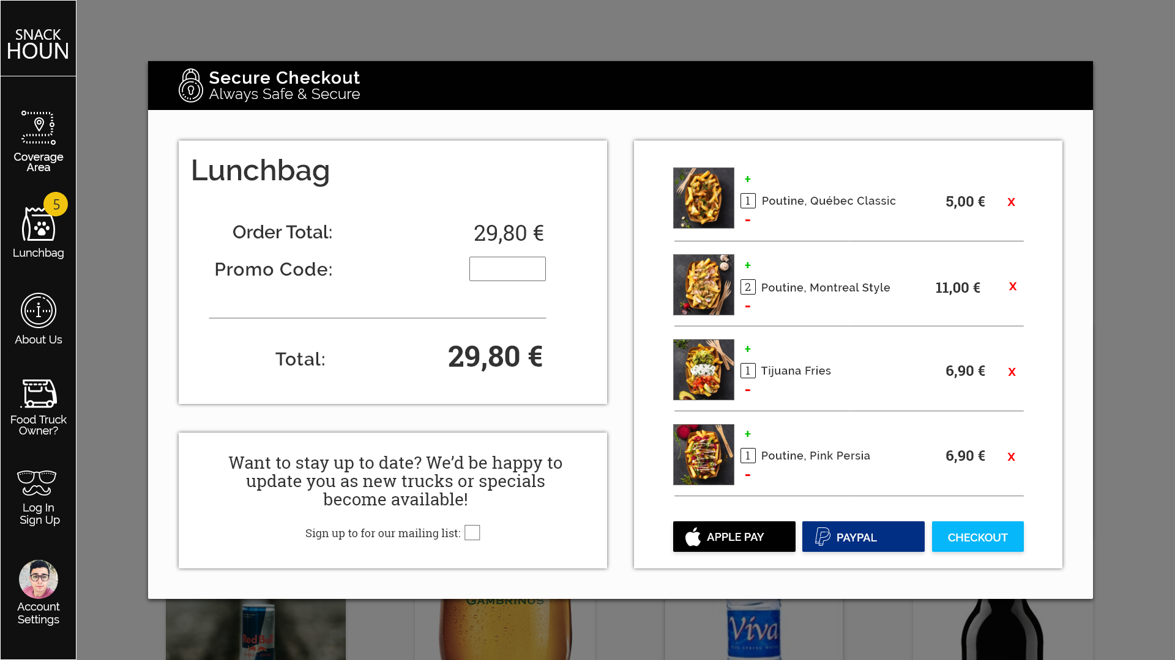Decrease Poutine, Québec Classic quantity
The image size is (1175, 660).
click(747, 220)
